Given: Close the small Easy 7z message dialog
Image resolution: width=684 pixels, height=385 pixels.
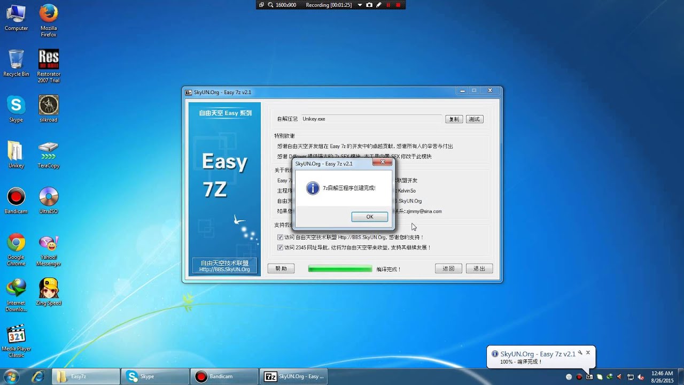Looking at the screenshot, I should coord(383,162).
